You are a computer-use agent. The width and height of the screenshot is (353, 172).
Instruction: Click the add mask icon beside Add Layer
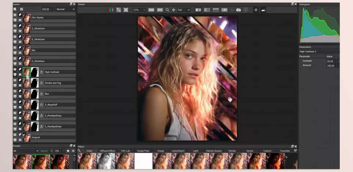21,9
